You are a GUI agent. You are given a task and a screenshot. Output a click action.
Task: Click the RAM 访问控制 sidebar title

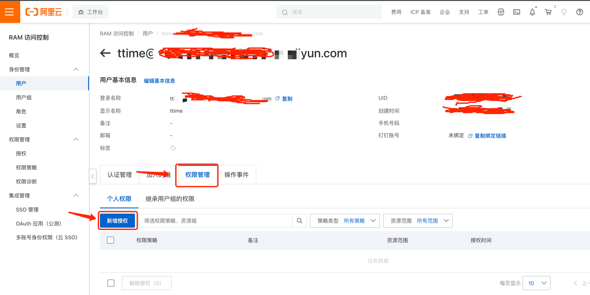click(29, 38)
